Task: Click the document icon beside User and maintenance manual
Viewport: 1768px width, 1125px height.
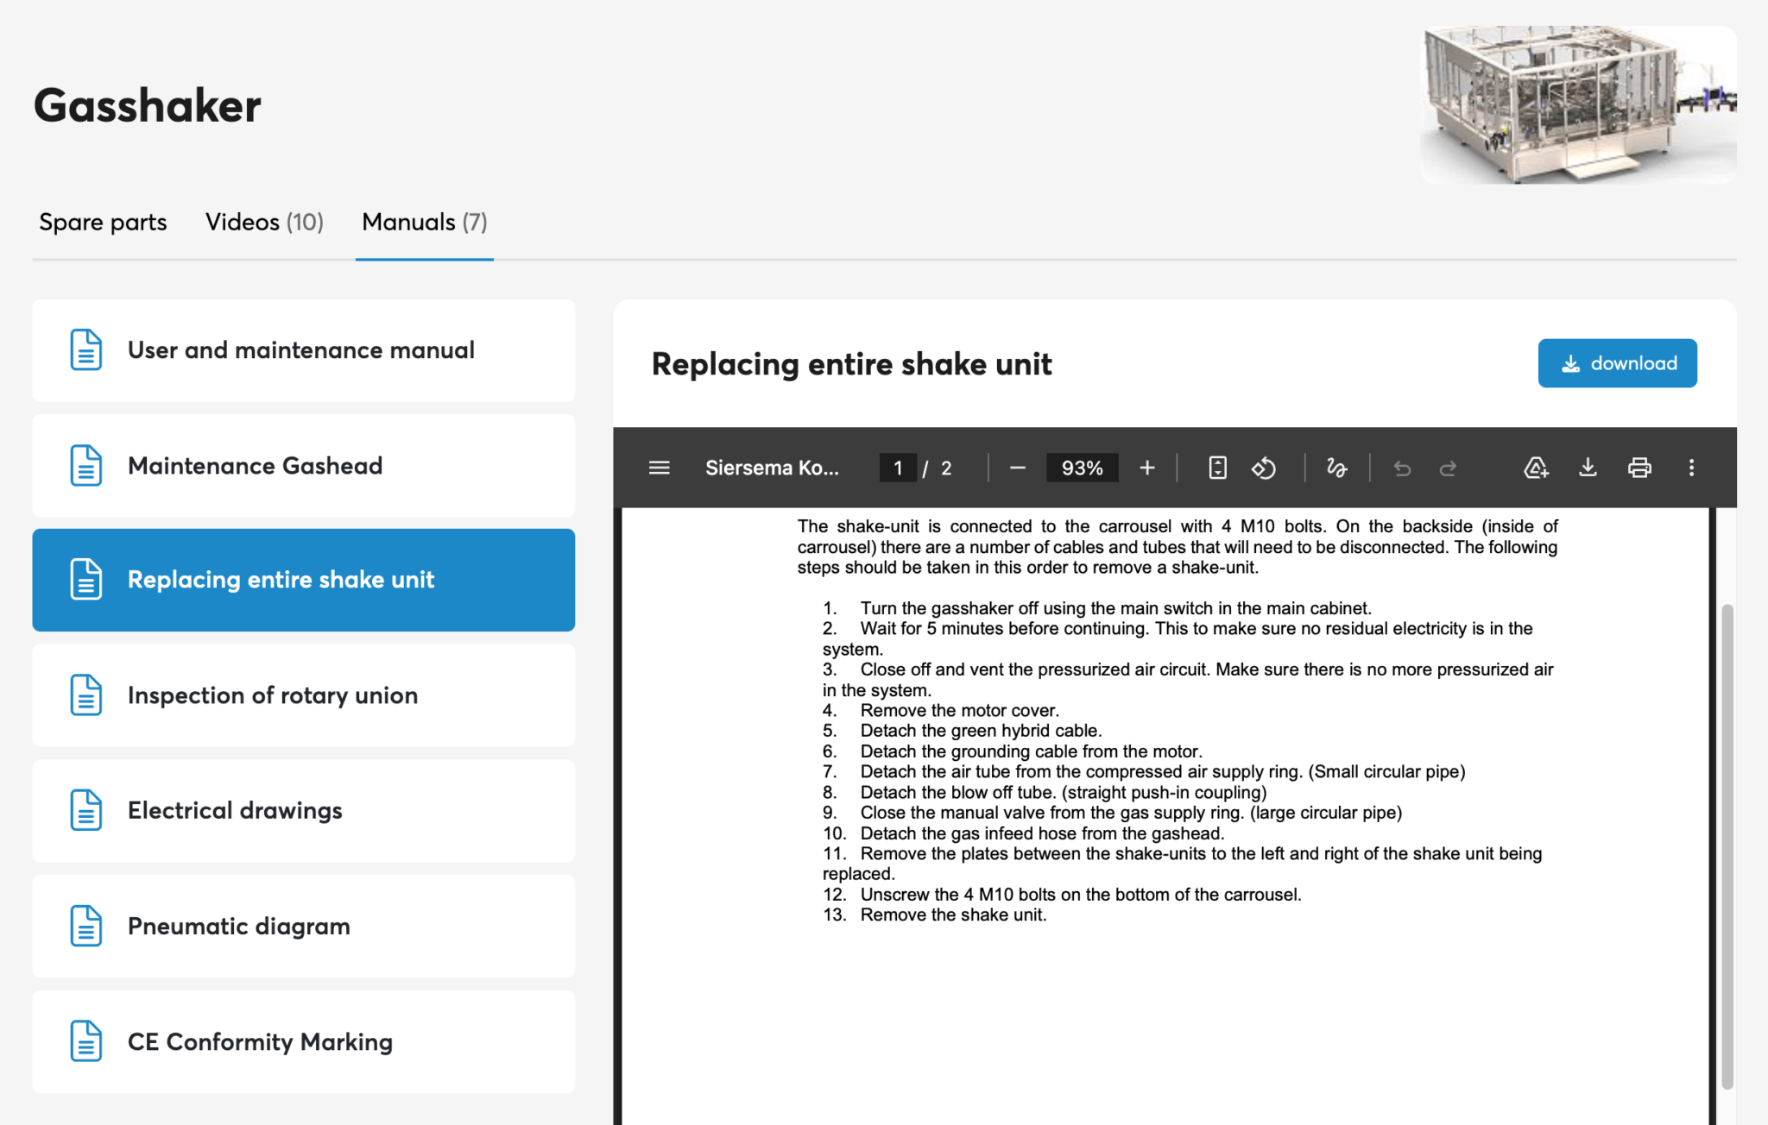Action: coord(85,349)
